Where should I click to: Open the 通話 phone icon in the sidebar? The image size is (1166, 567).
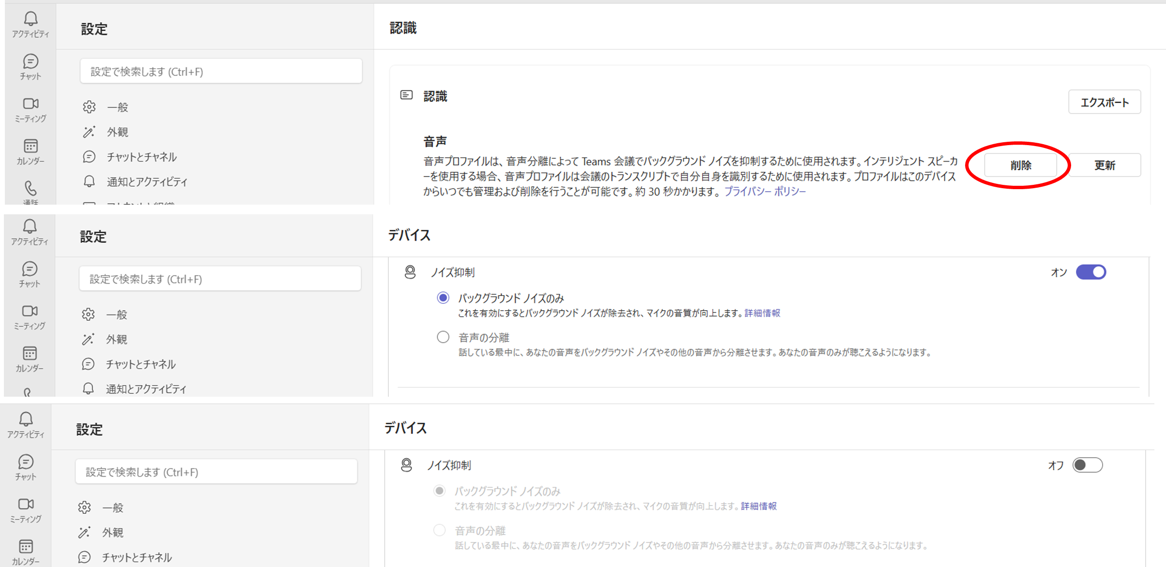[x=31, y=188]
